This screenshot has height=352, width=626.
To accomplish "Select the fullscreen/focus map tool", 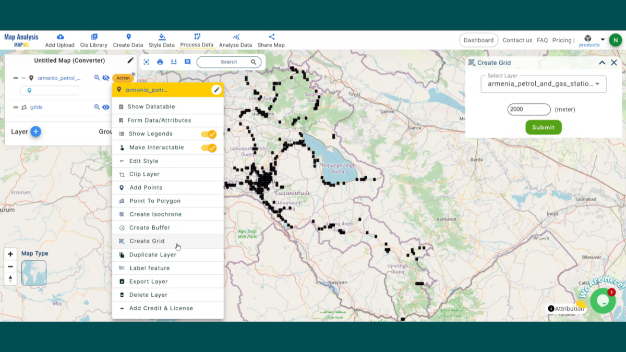I will click(146, 62).
